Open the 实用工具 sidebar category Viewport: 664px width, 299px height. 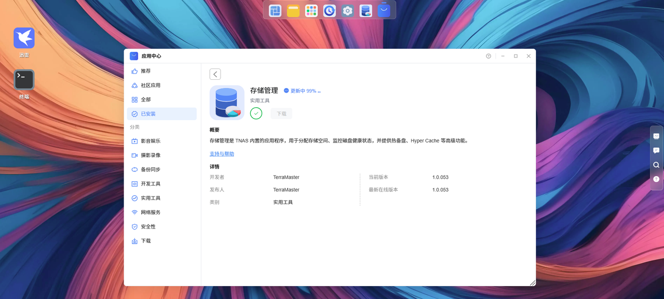(162, 198)
